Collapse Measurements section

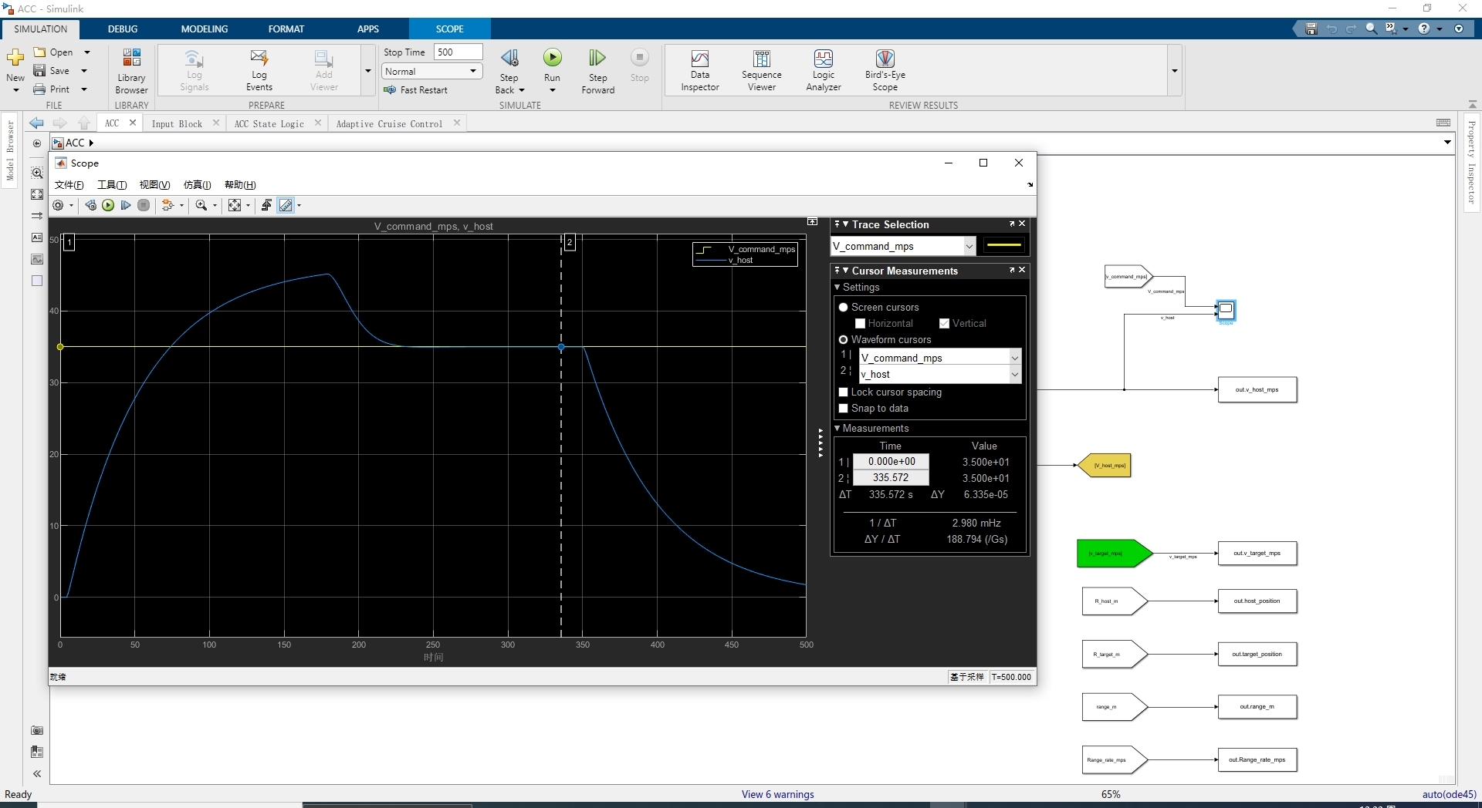pos(837,428)
